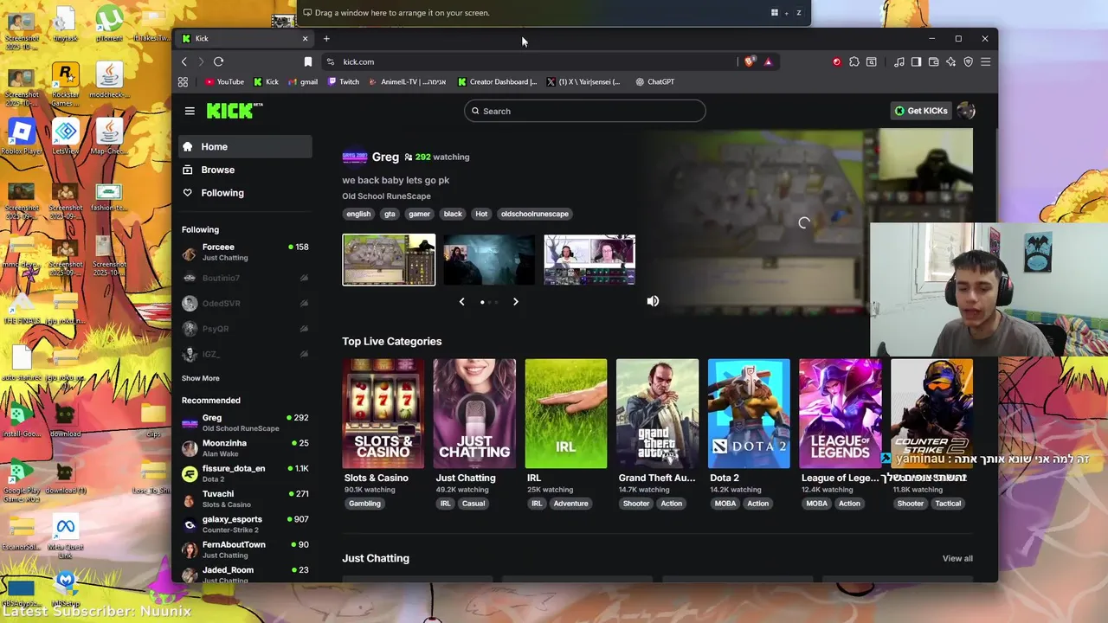Viewport: 1108px width, 623px height.
Task: Focus the Kick search field
Action: (x=584, y=111)
